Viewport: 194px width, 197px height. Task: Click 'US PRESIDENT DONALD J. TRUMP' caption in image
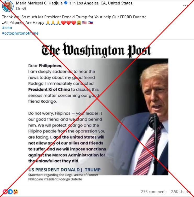[x=65, y=169]
